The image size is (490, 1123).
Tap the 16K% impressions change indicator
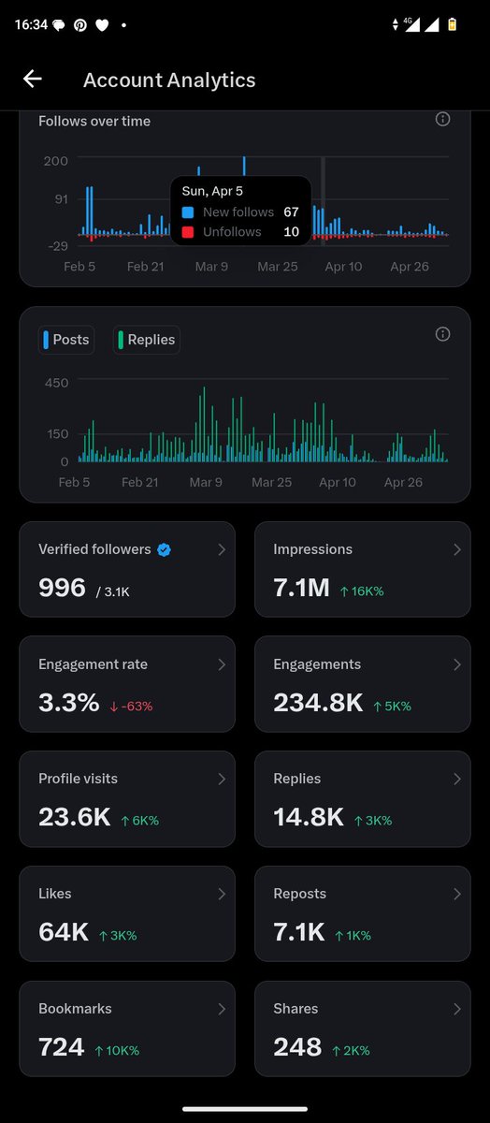(362, 591)
